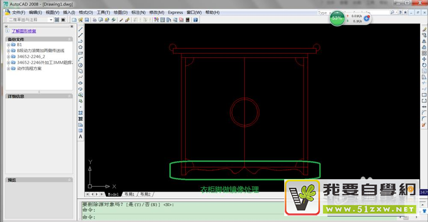Expand the B段动力滚筒加两侧传送线 folder
Screen dimensions: 428x222
[x=9, y=51]
